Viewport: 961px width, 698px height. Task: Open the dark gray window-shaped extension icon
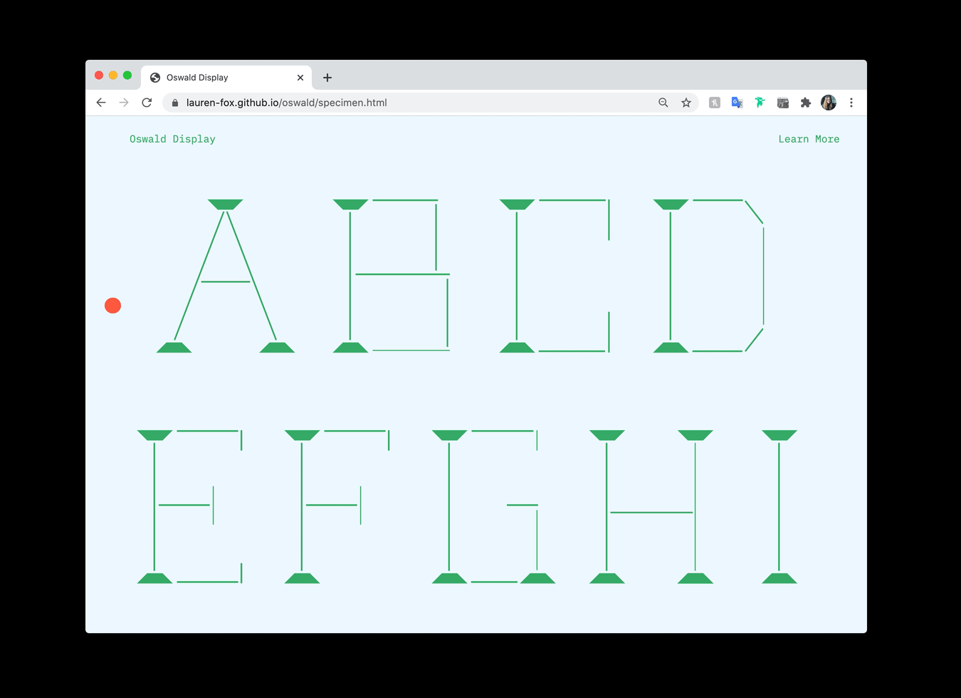[783, 103]
